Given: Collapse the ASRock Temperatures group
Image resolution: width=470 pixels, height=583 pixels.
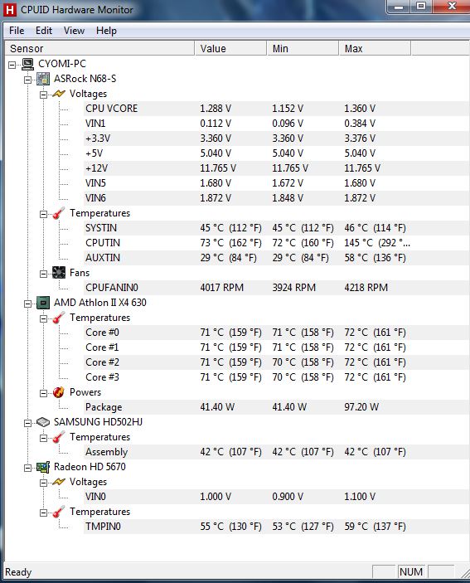Looking at the screenshot, I should click(43, 214).
